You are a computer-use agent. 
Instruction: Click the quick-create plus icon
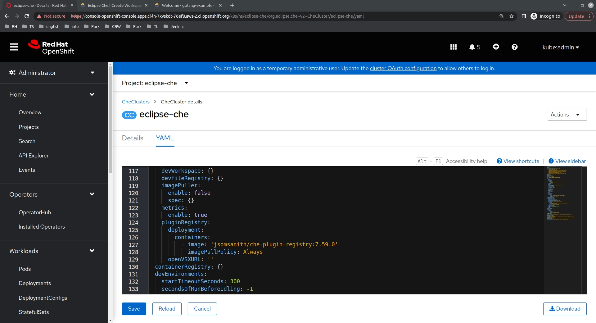coord(496,47)
